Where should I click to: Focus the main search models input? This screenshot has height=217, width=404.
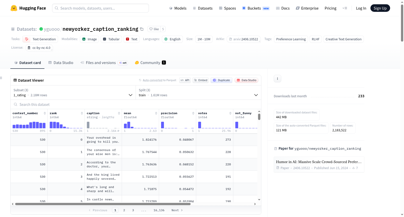(100, 8)
